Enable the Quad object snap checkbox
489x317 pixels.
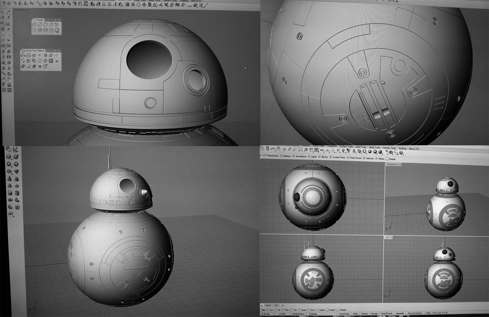coord(299,310)
